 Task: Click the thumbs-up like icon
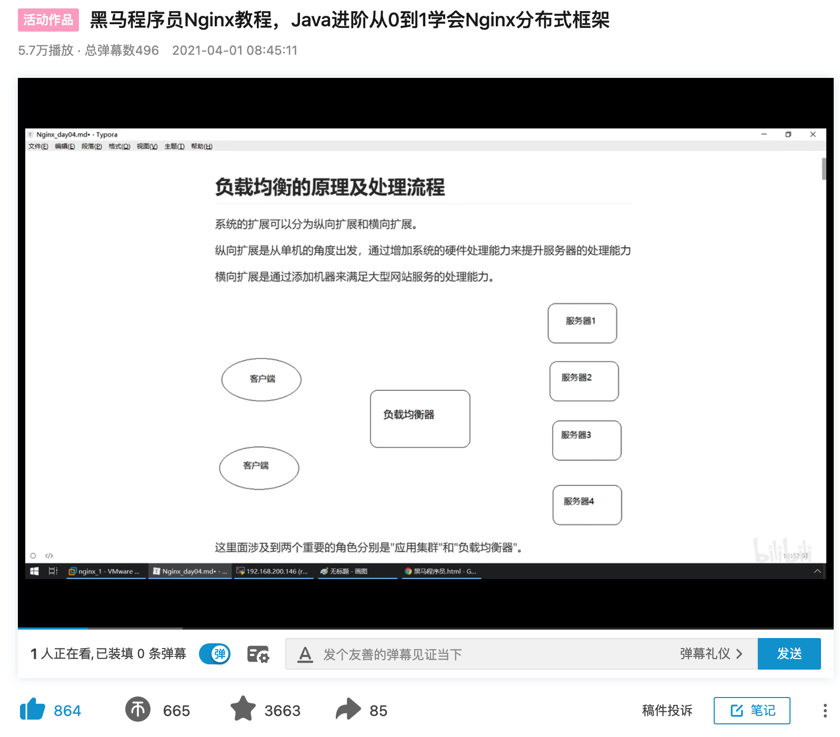[x=33, y=710]
